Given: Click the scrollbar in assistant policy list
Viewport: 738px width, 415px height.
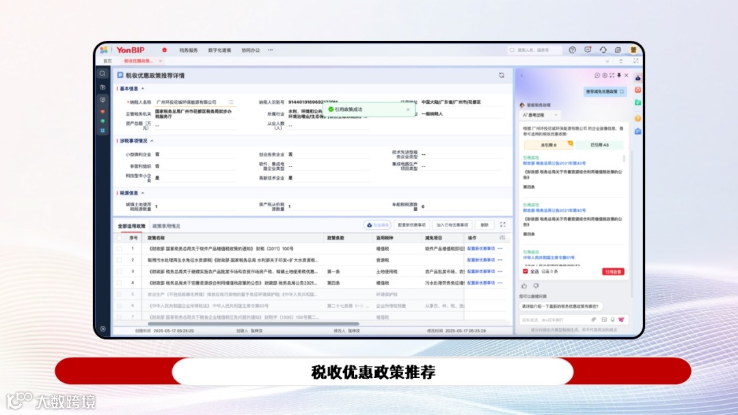Looking at the screenshot, I should click(624, 159).
